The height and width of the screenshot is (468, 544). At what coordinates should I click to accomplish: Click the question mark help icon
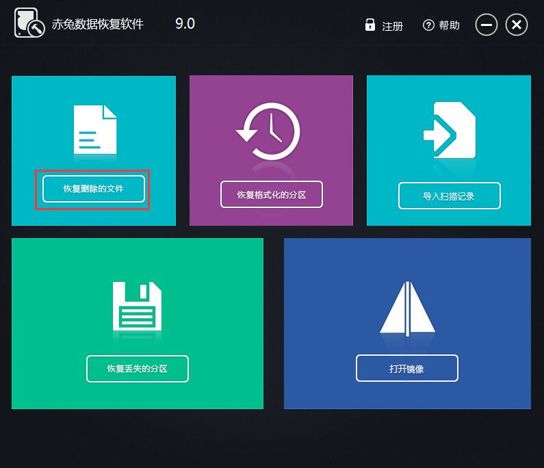[x=429, y=25]
